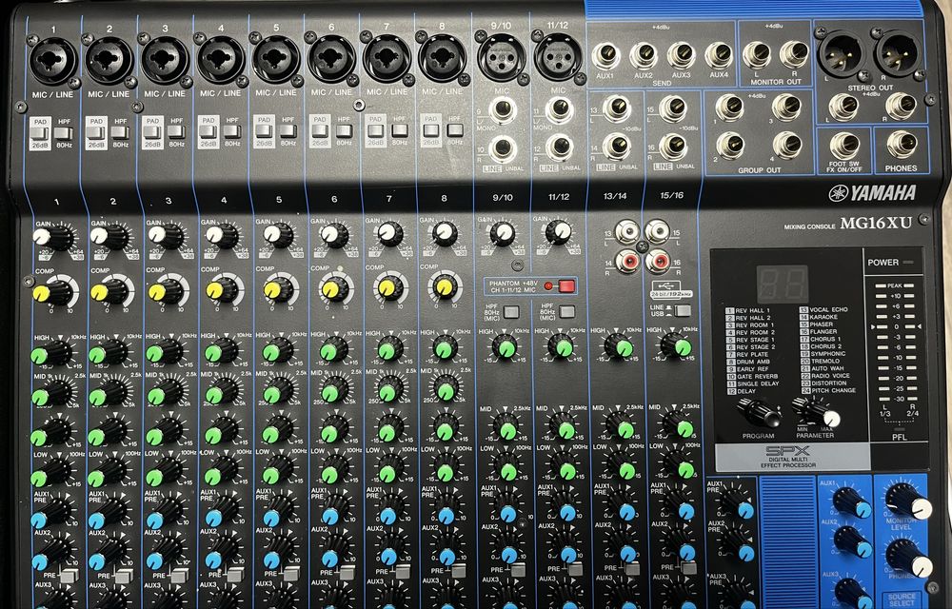The width and height of the screenshot is (952, 609).
Task: Click the PHONES jack
Action: [901, 145]
